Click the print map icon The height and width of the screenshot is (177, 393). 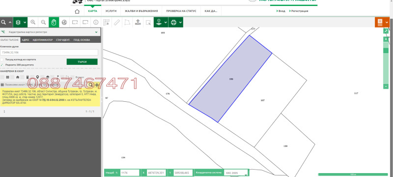tap(173, 22)
